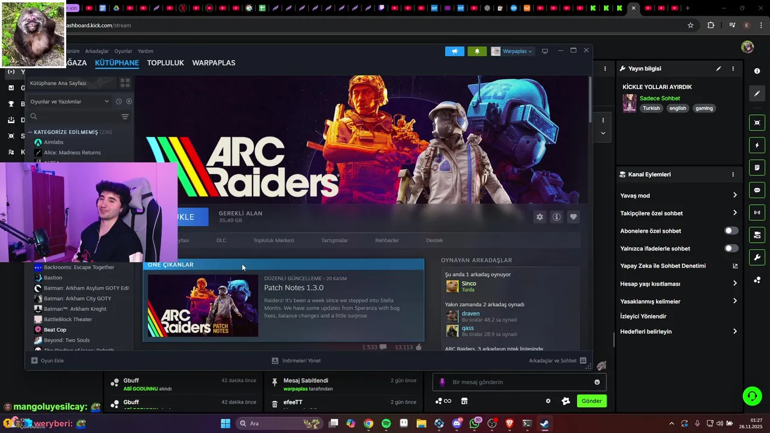770x433 pixels.
Task: Open İndirmeleri Yönet downloads
Action: pos(296,361)
